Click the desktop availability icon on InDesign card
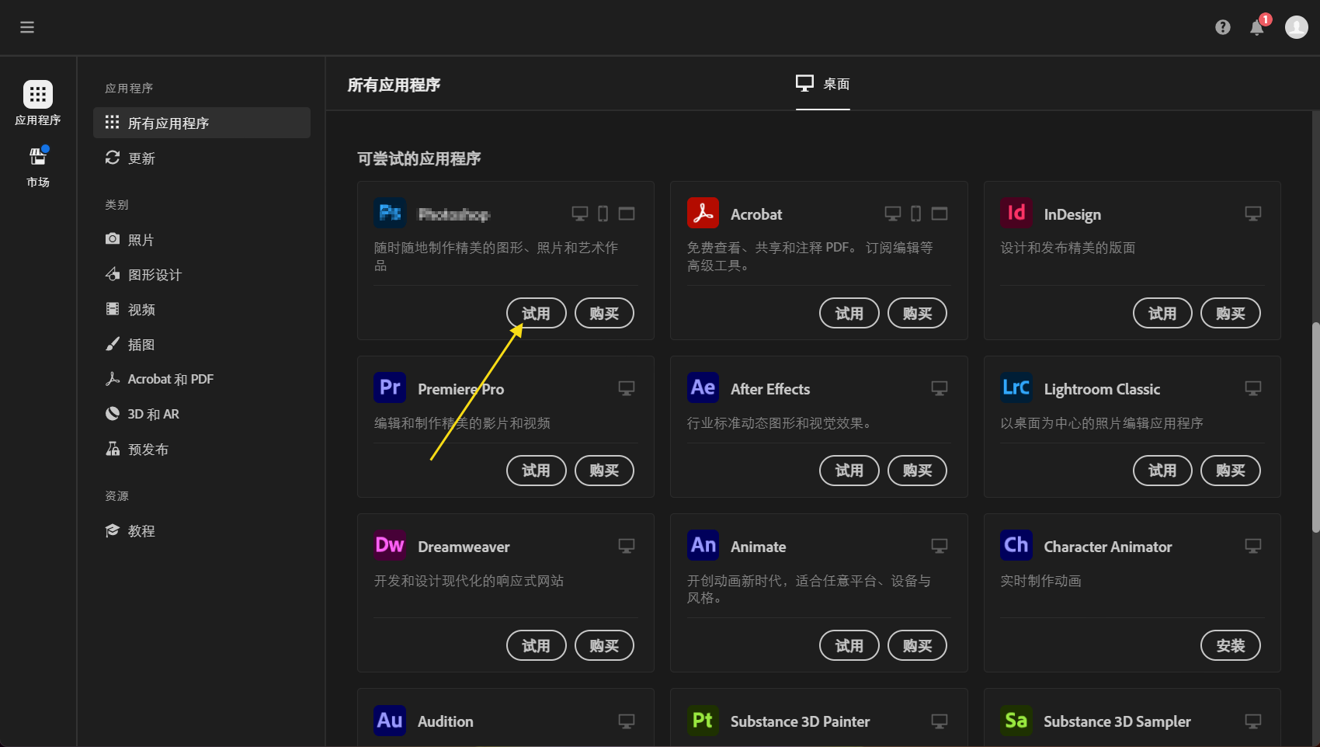The width and height of the screenshot is (1320, 747). [1252, 213]
